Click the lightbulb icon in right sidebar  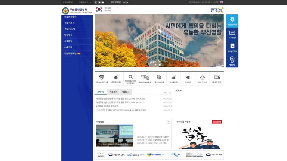click(x=232, y=60)
